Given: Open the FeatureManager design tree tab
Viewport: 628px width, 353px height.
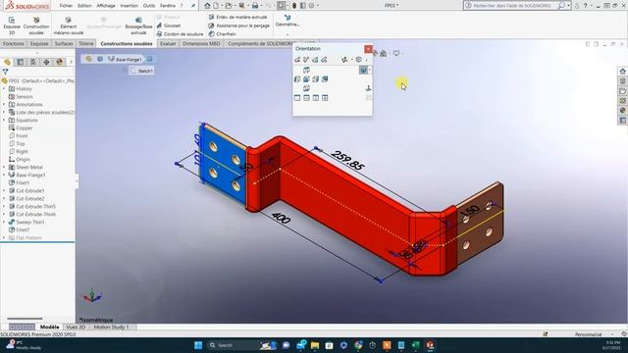Looking at the screenshot, I should pyautogui.click(x=7, y=62).
